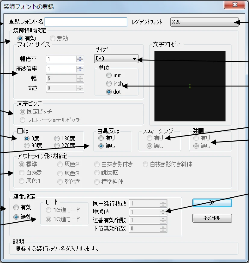Select 無し under スムージング

pyautogui.click(x=149, y=146)
